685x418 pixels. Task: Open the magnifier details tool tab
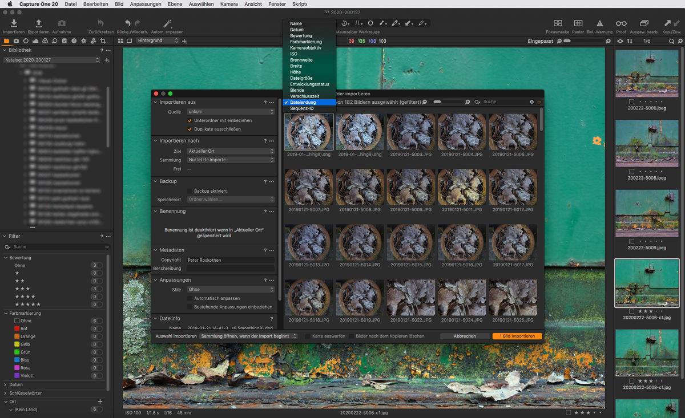(55, 41)
